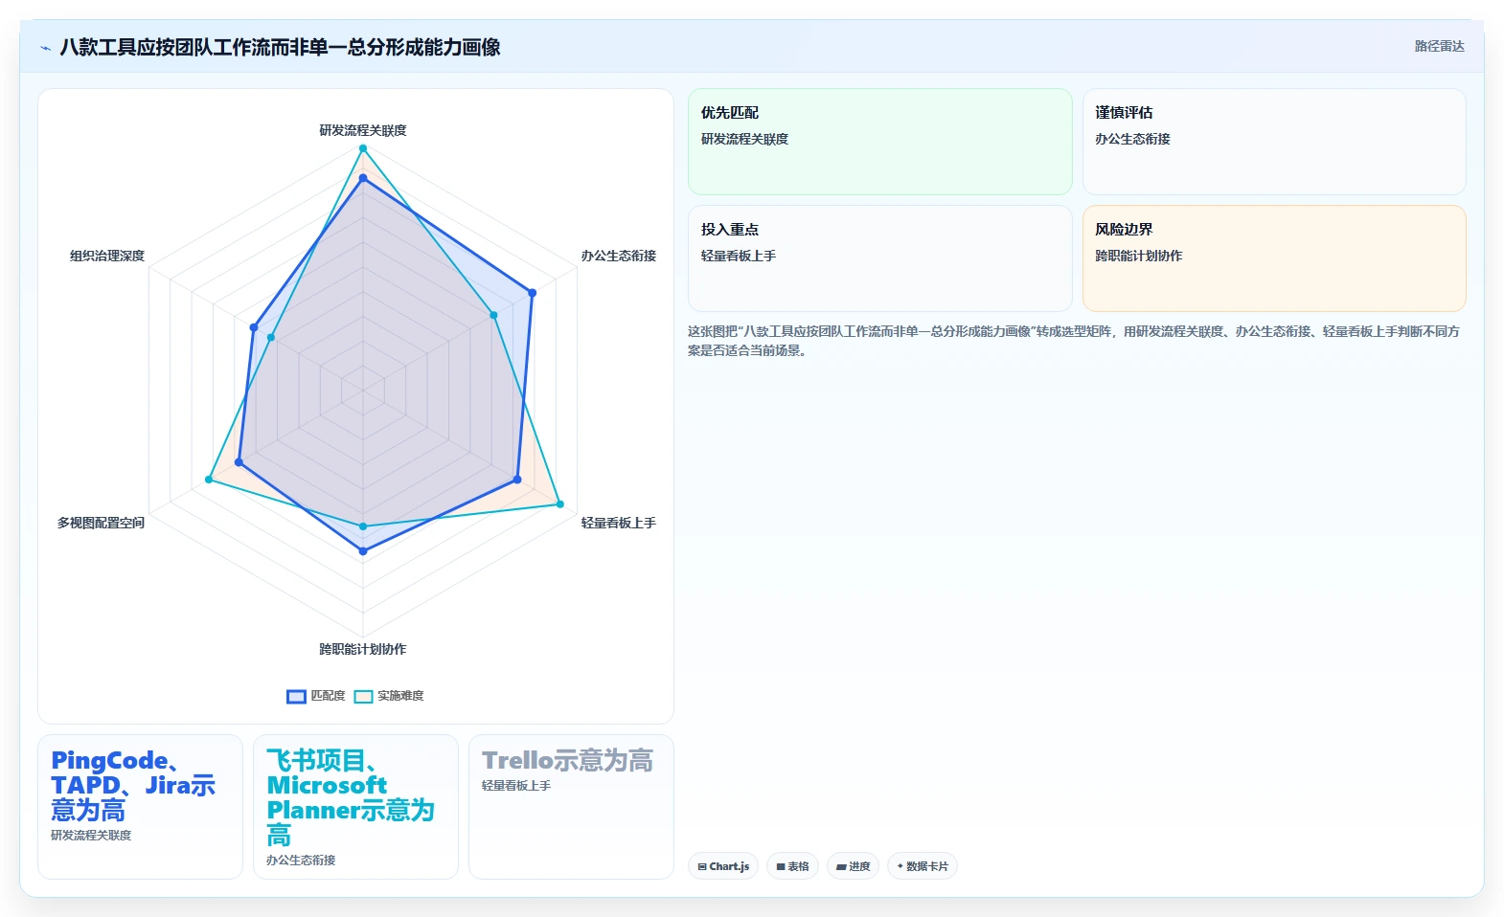Click the 多视图配置空间 radar axis label
1504x917 pixels.
click(102, 523)
